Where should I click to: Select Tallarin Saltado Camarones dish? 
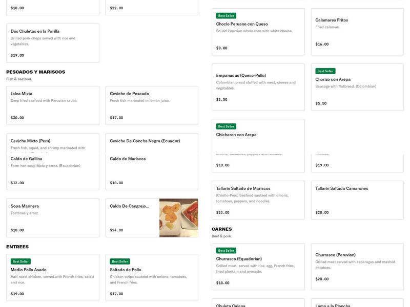[357, 200]
